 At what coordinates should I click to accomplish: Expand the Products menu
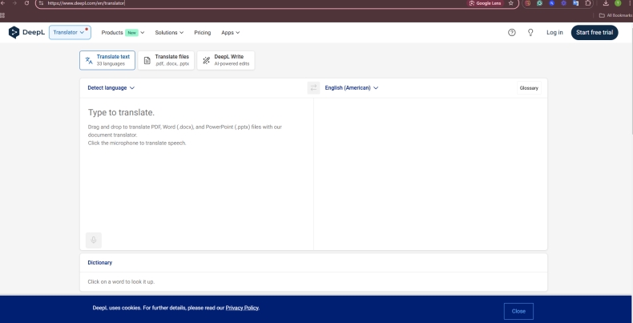coord(123,32)
